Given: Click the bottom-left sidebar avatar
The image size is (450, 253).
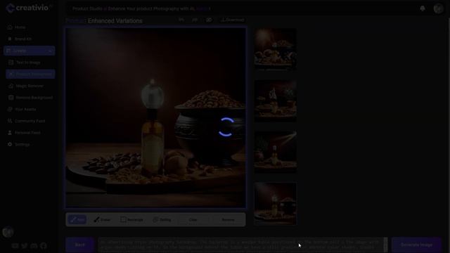Looking at the screenshot, I should coord(8,232).
